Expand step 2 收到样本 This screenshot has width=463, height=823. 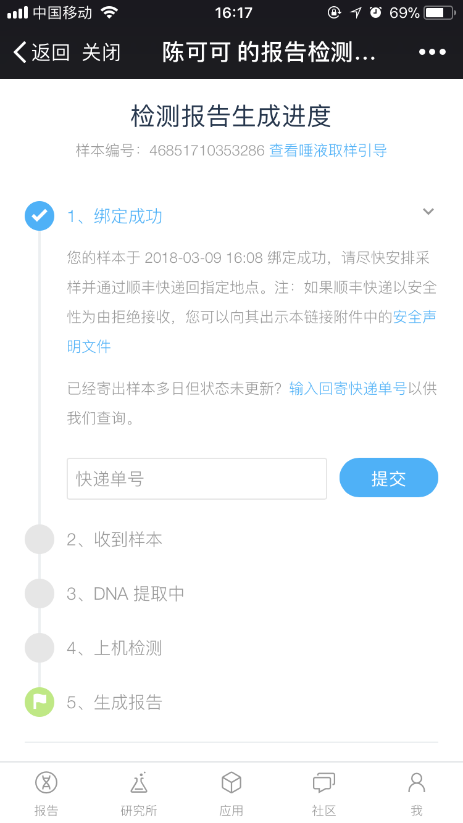pos(114,539)
